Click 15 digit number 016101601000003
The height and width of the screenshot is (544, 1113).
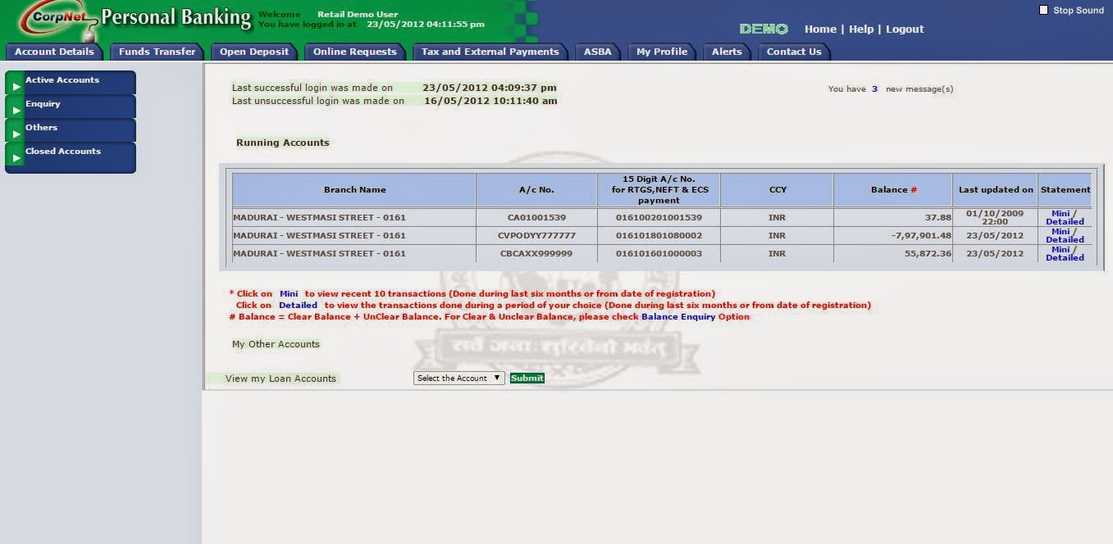(x=659, y=253)
